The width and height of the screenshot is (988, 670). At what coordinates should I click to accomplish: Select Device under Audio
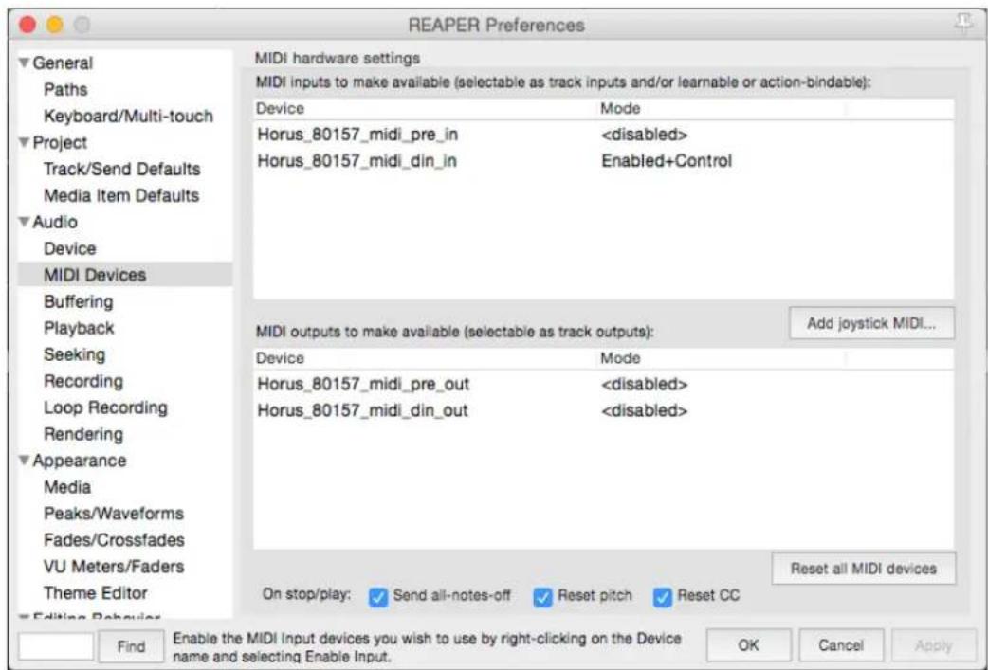coord(70,248)
